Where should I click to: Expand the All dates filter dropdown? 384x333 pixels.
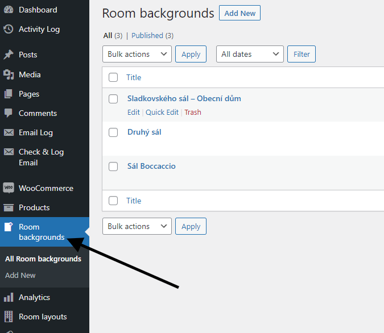pyautogui.click(x=250, y=54)
